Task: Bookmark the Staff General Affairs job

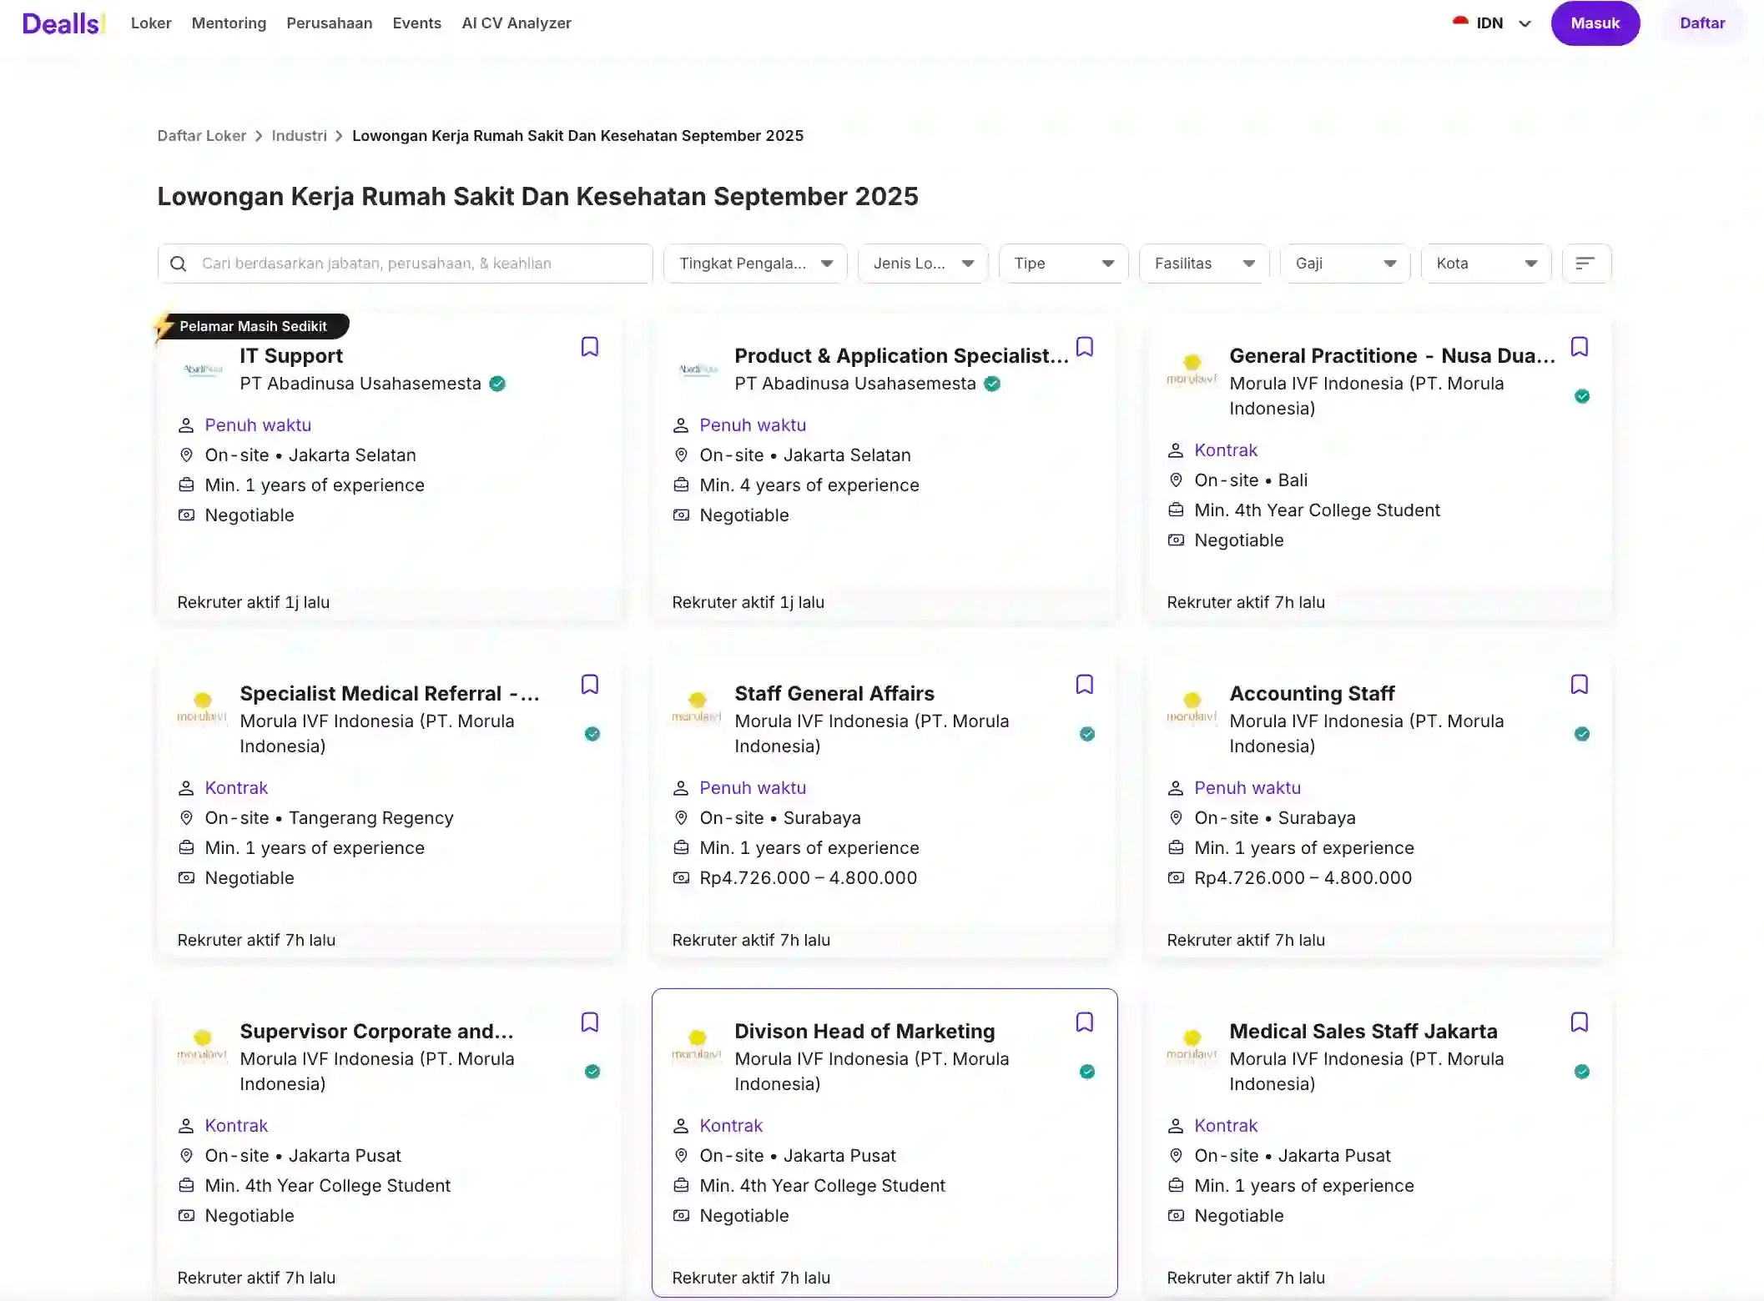Action: coord(1084,685)
